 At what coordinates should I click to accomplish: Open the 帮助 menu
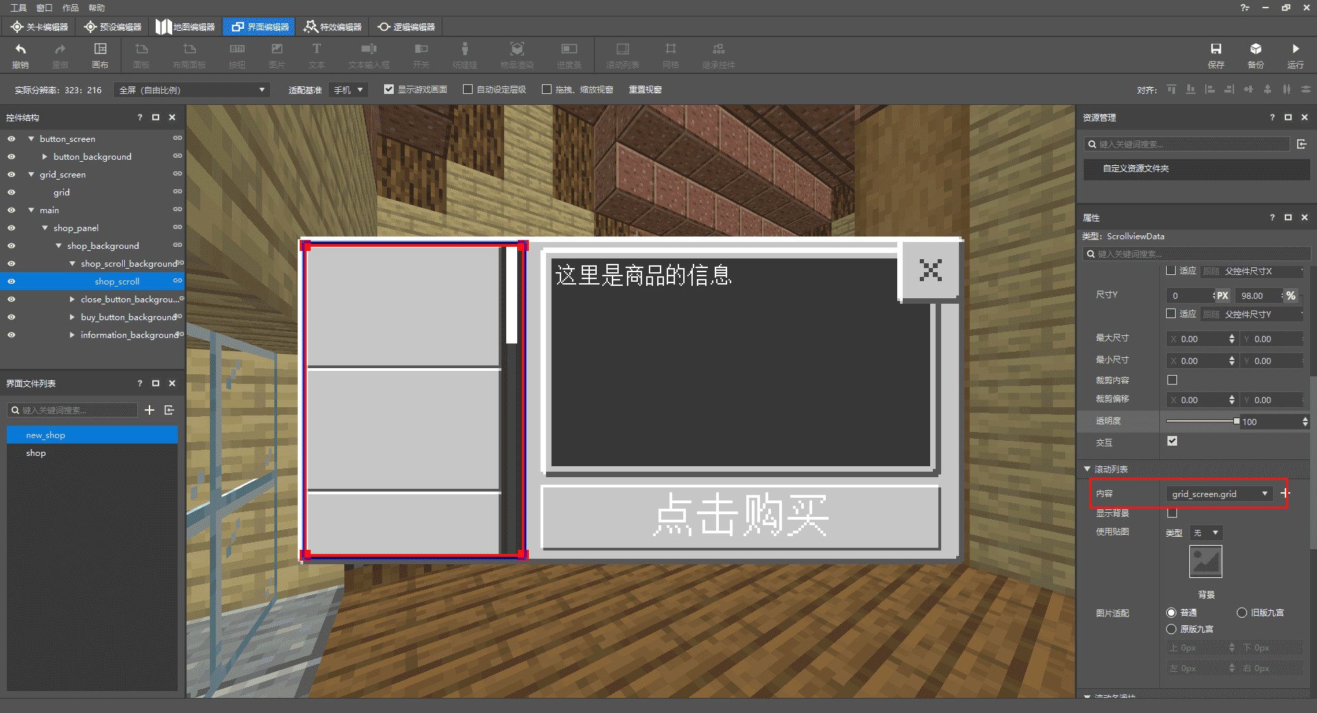click(x=97, y=8)
